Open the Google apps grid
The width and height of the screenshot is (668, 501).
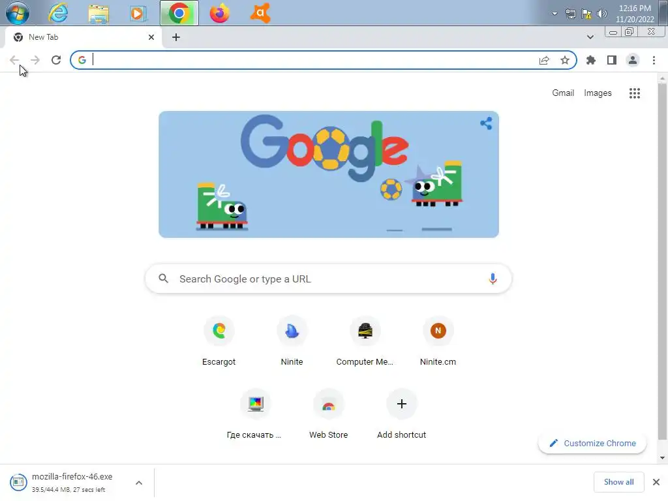click(634, 93)
